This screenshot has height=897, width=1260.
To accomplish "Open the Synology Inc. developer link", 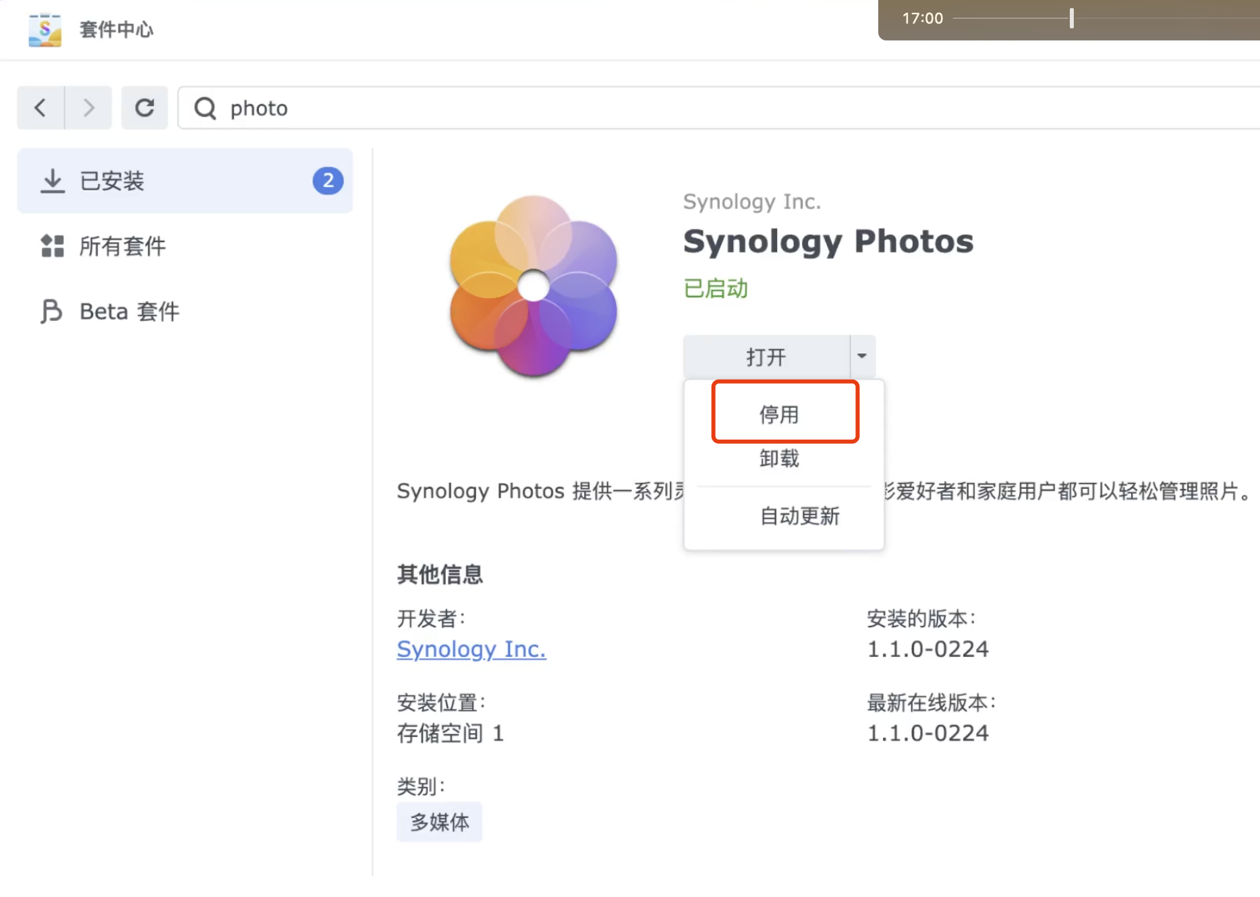I will point(471,648).
